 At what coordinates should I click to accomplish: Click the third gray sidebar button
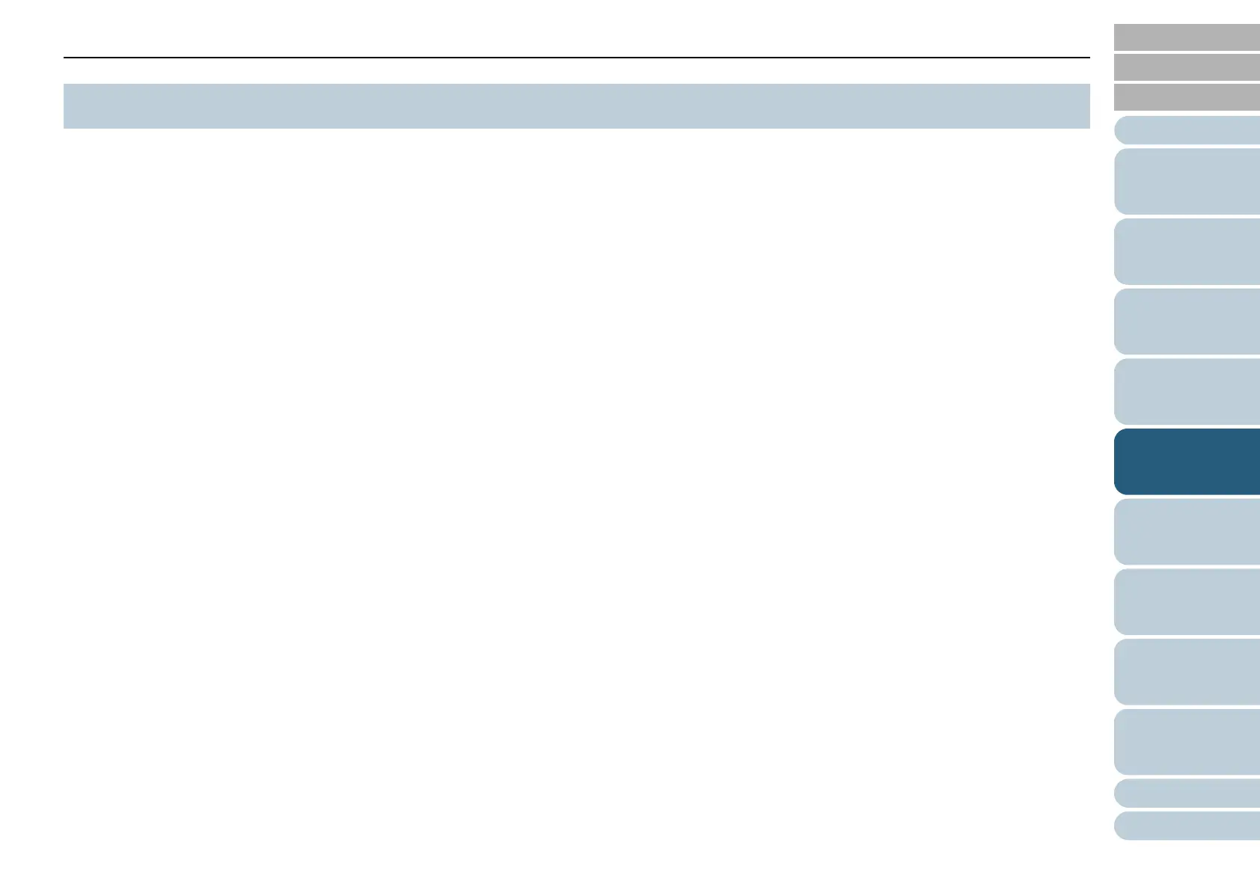point(1187,97)
